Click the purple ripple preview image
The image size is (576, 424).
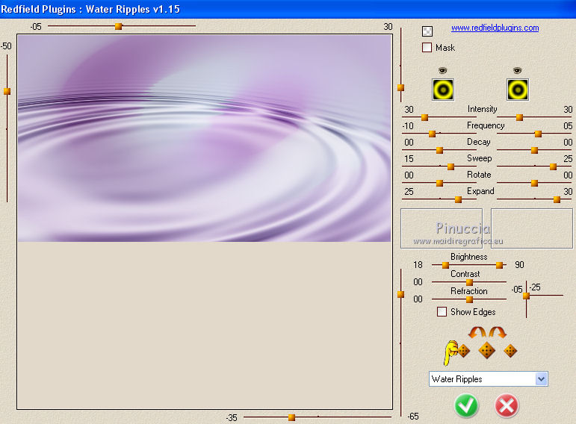(204, 138)
